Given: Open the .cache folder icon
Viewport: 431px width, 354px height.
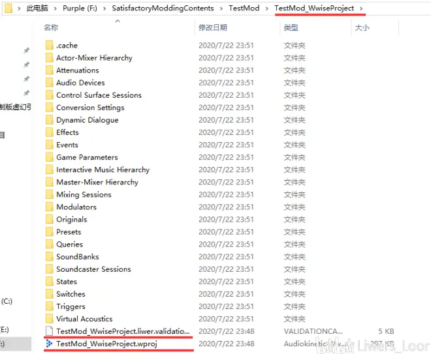Looking at the screenshot, I should (x=50, y=45).
